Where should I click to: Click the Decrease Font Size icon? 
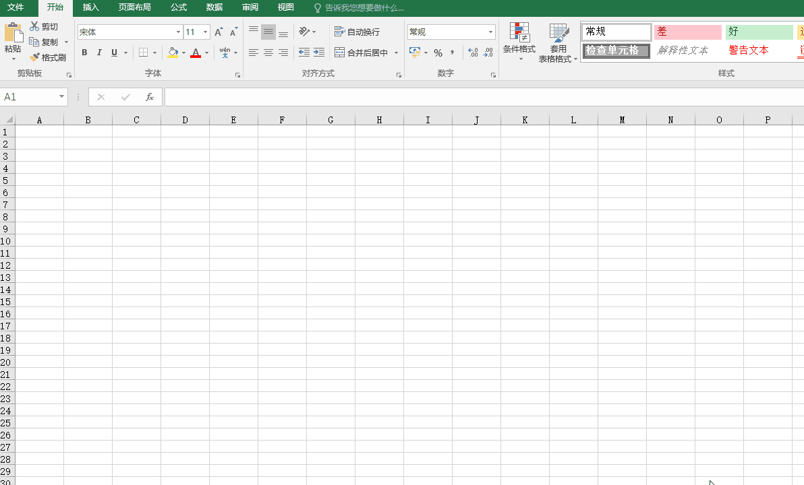pos(233,32)
